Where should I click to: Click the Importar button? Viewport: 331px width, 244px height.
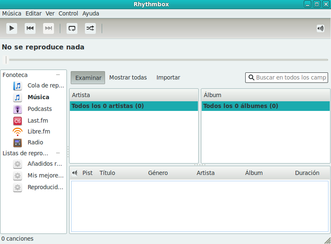coord(168,78)
